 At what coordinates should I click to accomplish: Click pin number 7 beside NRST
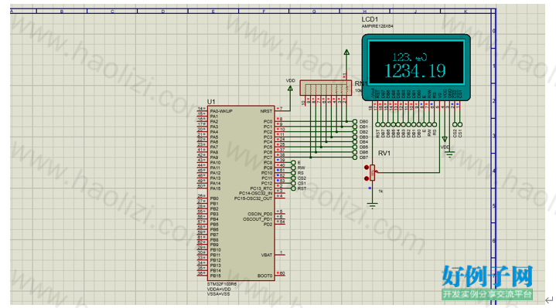pos(281,109)
